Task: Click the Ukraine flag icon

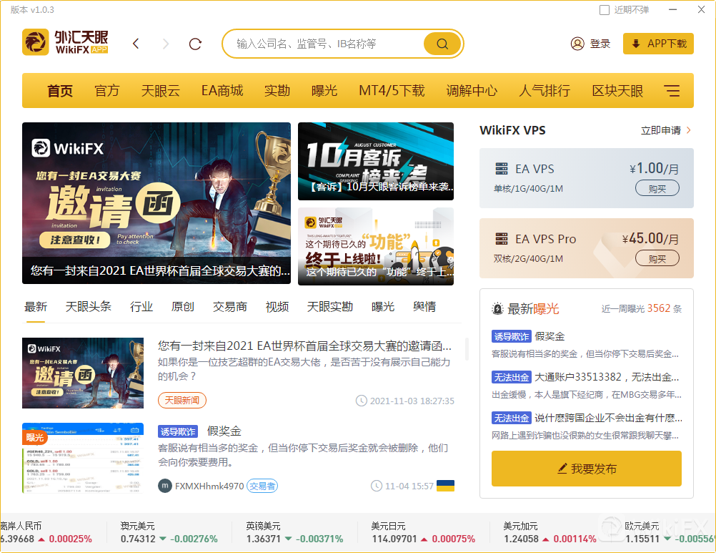Action: click(x=445, y=486)
